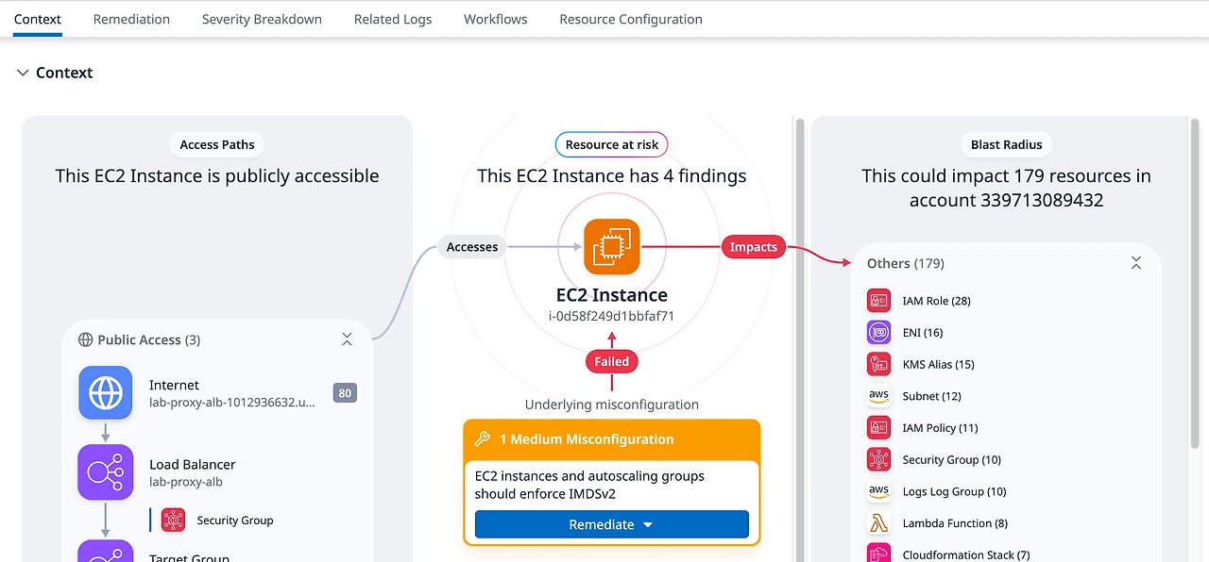This screenshot has width=1209, height=562.
Task: Click the Security Group icon under Load Balancer
Action: coord(173,520)
